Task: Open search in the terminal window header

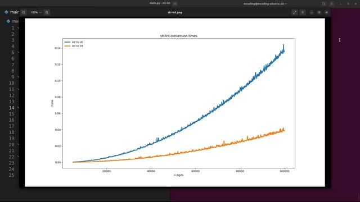Action: click(324, 4)
